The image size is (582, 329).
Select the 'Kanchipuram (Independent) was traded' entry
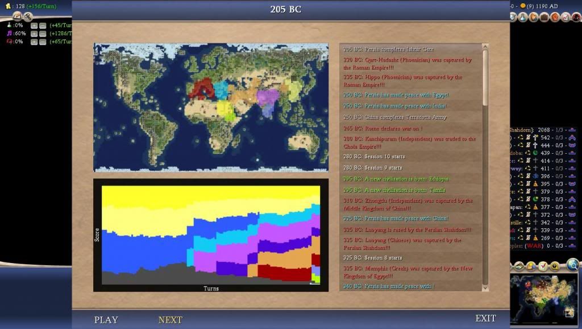[411, 142]
